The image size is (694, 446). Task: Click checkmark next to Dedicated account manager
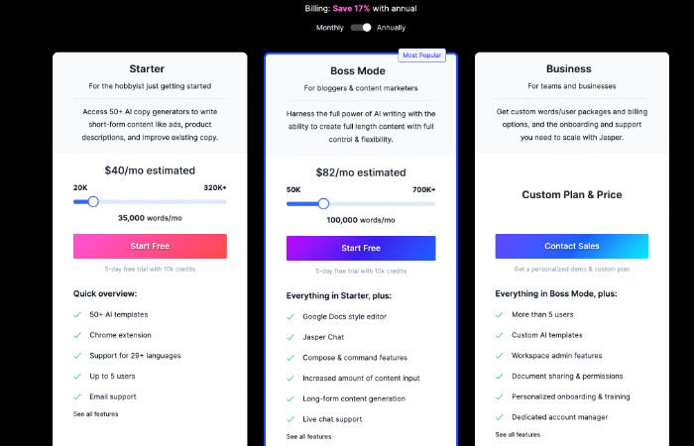click(500, 417)
